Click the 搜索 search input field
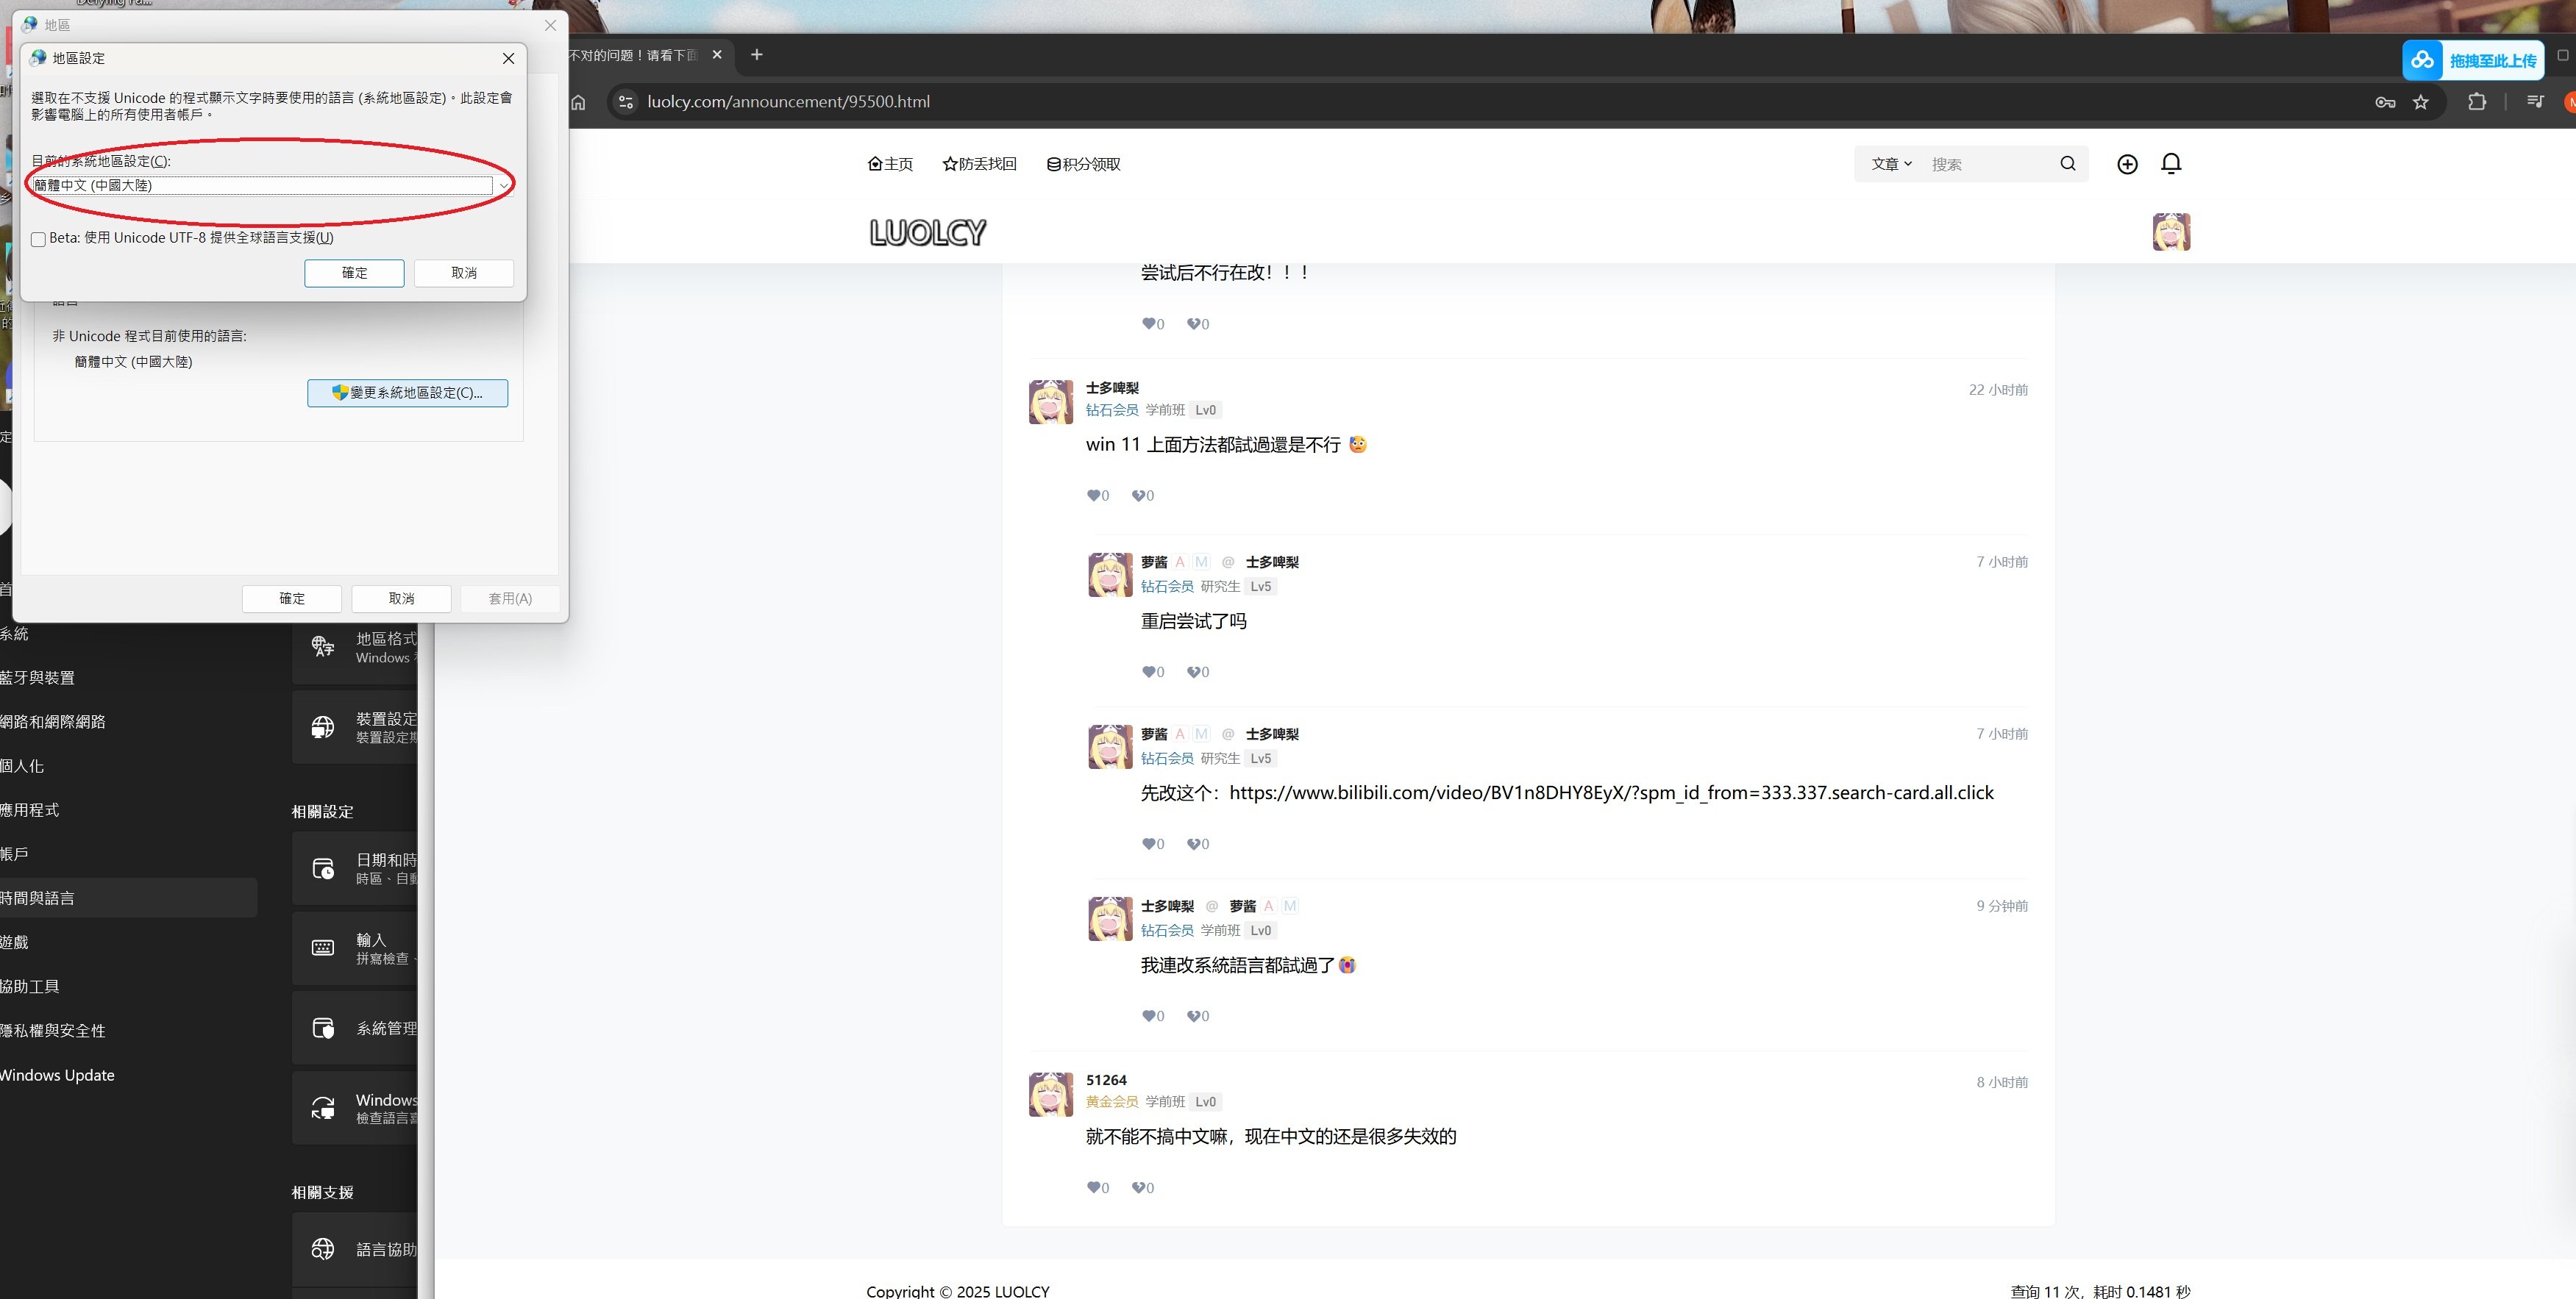Image resolution: width=2576 pixels, height=1299 pixels. click(1988, 164)
